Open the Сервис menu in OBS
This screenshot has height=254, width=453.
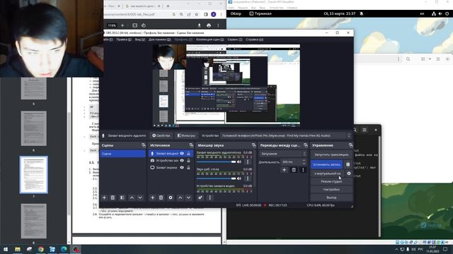234,40
